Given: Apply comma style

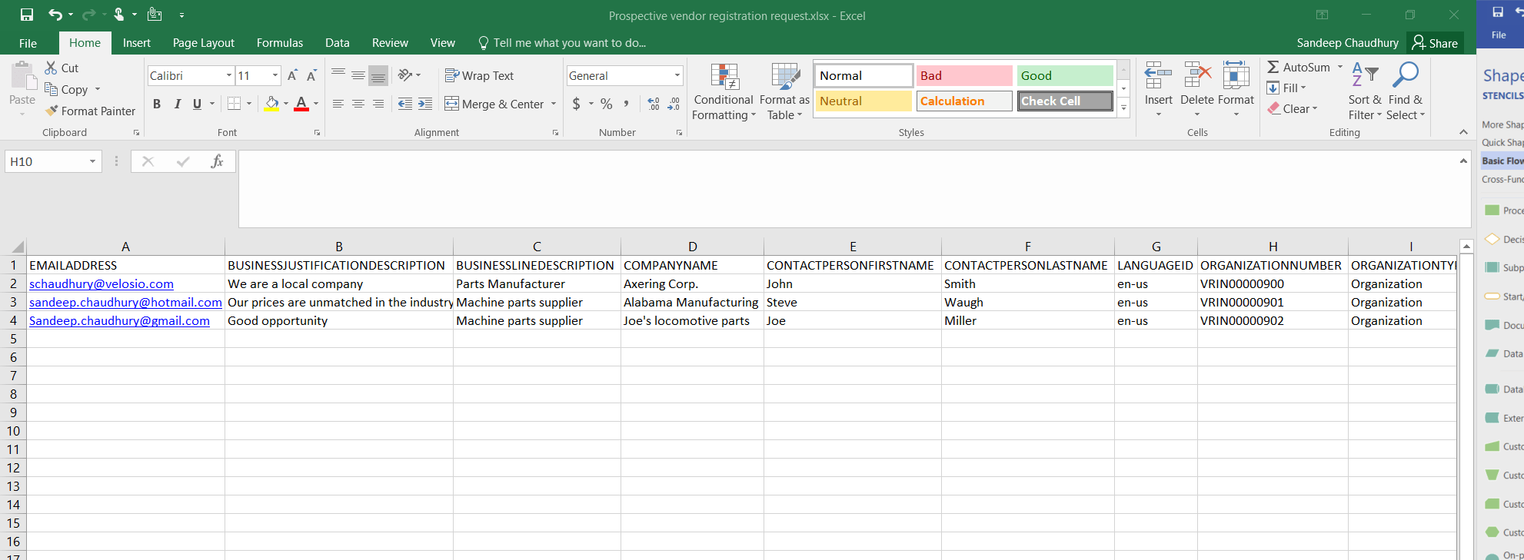Looking at the screenshot, I should point(627,104).
